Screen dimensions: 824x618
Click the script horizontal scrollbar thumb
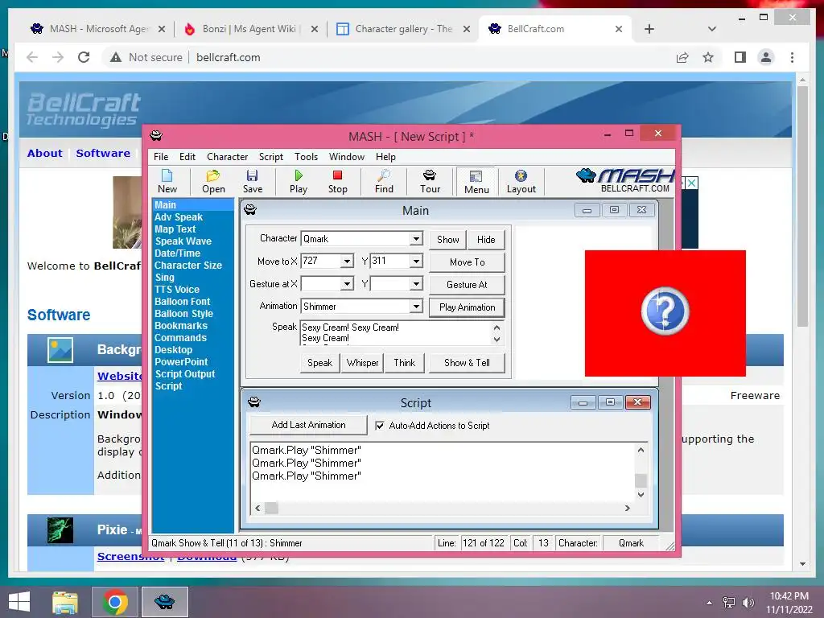pos(271,509)
